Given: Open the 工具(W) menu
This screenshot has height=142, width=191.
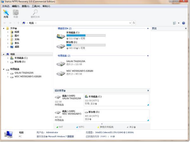Looking at the screenshot, I should tap(36, 6).
